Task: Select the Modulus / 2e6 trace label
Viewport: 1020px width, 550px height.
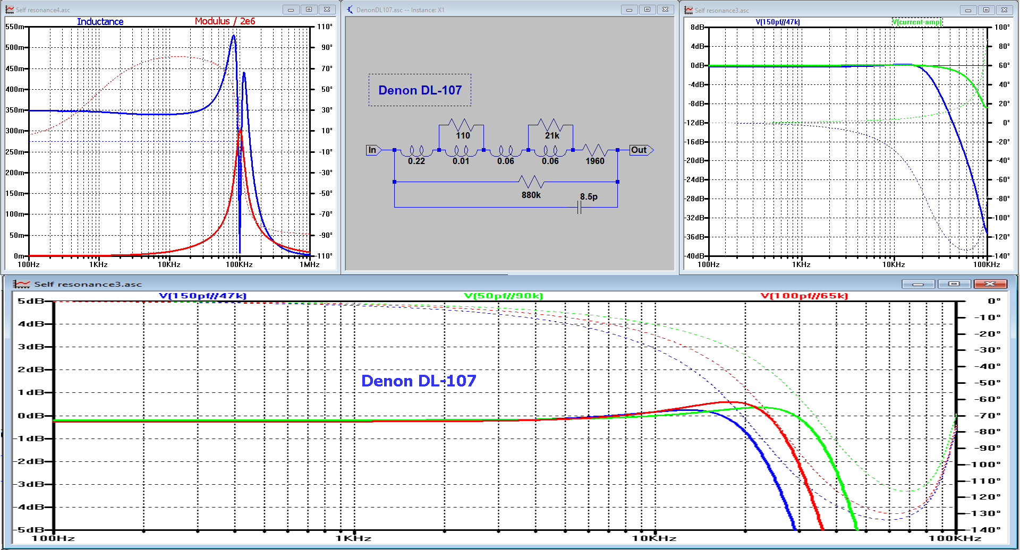Action: pyautogui.click(x=225, y=21)
